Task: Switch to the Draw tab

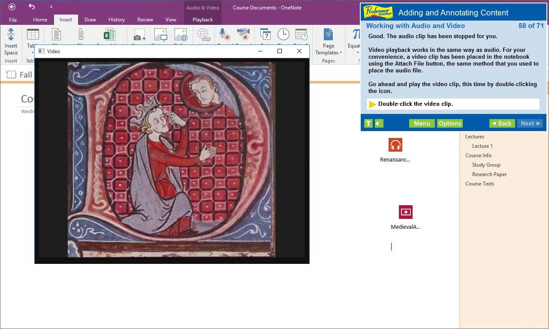Action: tap(90, 19)
